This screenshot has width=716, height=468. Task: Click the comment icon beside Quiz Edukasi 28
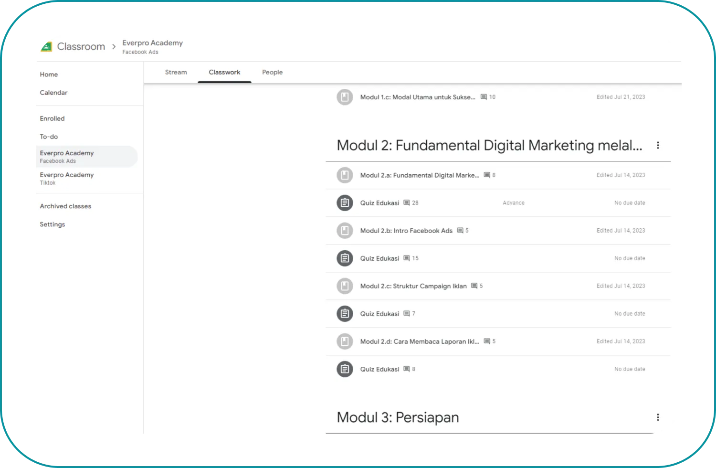(x=407, y=203)
